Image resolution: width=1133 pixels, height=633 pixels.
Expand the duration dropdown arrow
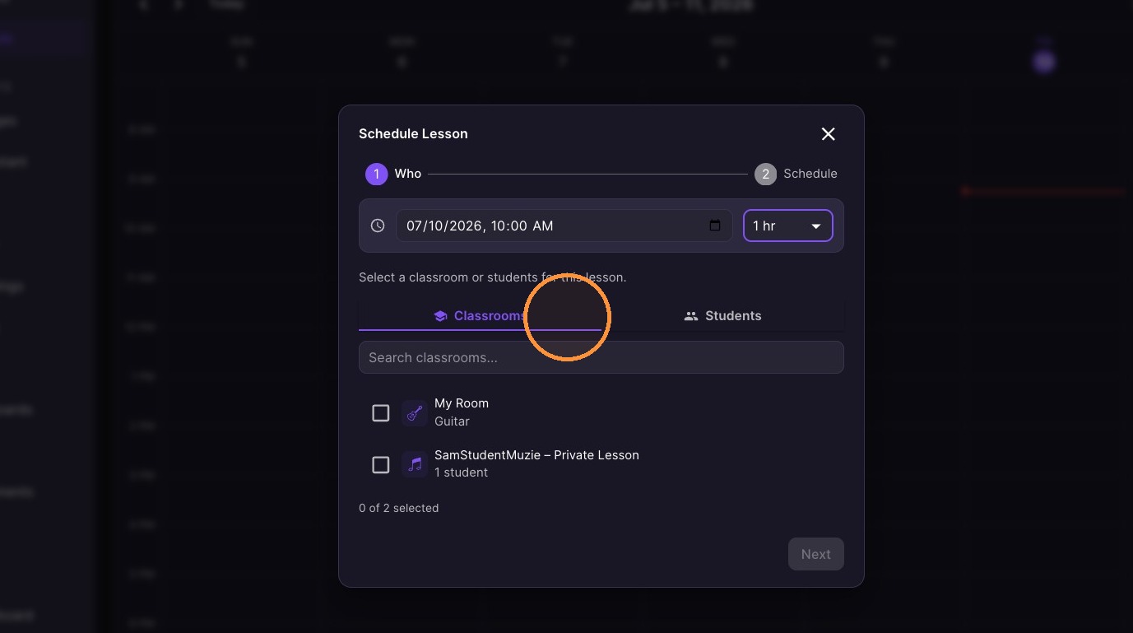pos(816,226)
